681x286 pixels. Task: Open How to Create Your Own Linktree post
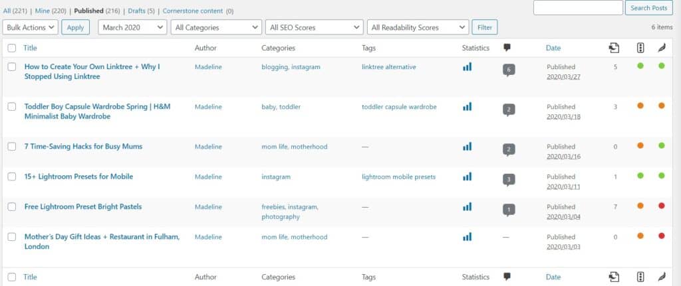tap(92, 72)
